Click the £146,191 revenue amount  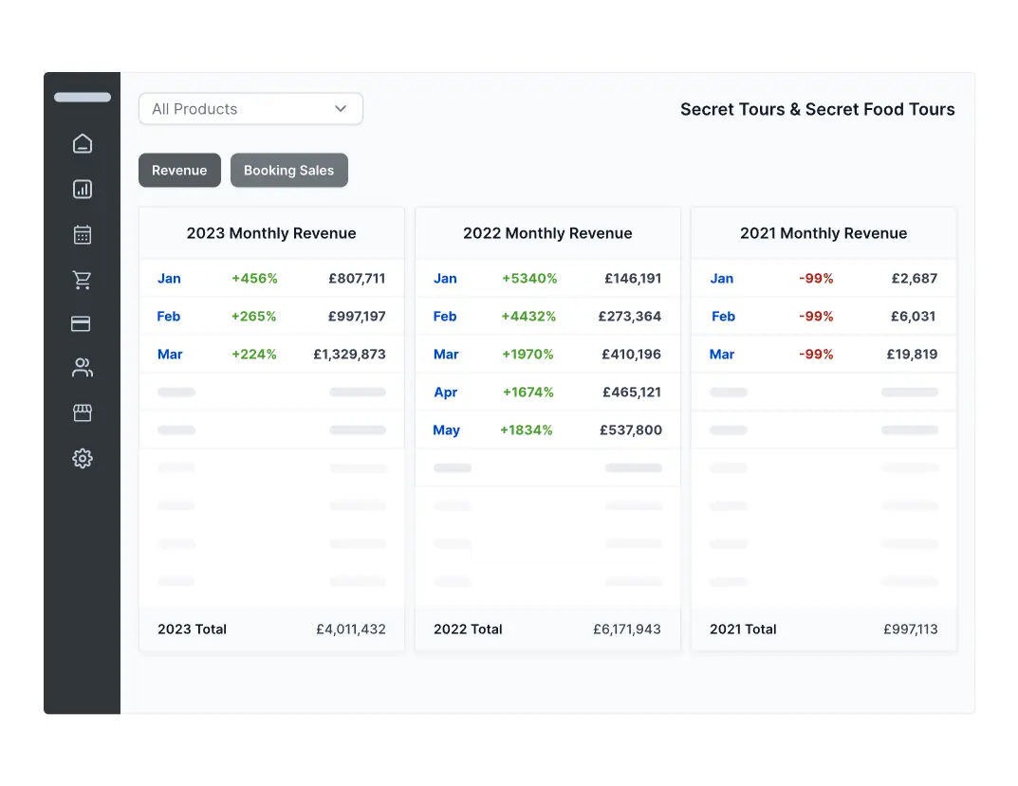pos(633,279)
